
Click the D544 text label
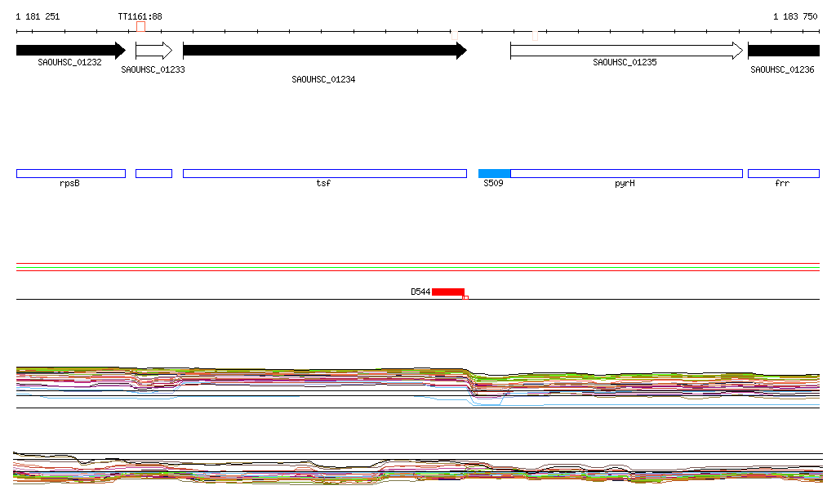click(420, 292)
